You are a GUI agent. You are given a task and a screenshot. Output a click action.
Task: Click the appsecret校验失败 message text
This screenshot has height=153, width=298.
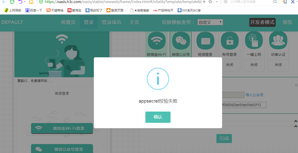pyautogui.click(x=158, y=101)
